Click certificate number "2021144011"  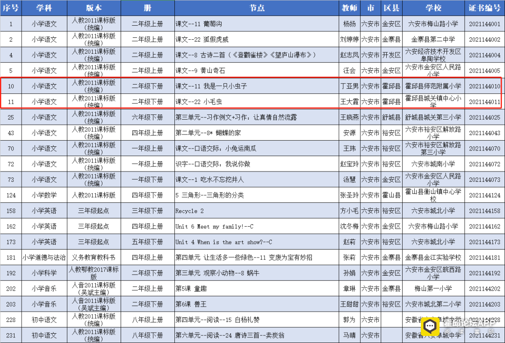tap(485, 102)
